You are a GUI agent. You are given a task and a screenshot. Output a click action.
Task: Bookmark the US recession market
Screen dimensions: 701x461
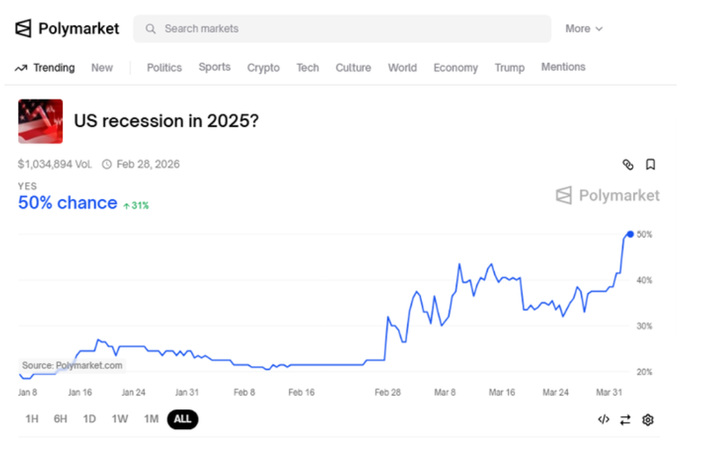[x=651, y=165]
